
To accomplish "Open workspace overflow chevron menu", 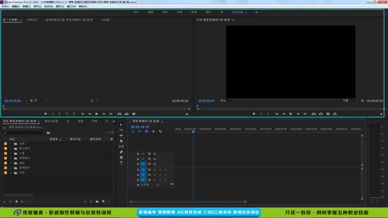I will point(256,12).
